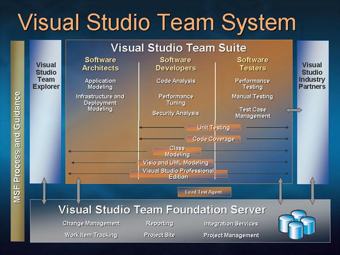Open the Software Architects column heading
This screenshot has width=340, height=255.
click(100, 63)
